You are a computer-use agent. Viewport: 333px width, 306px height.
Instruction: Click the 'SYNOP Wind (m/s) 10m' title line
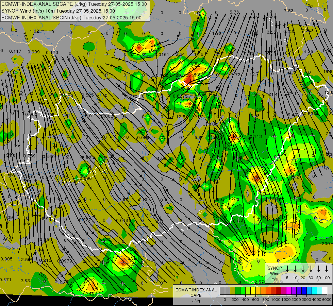[x=58, y=11]
